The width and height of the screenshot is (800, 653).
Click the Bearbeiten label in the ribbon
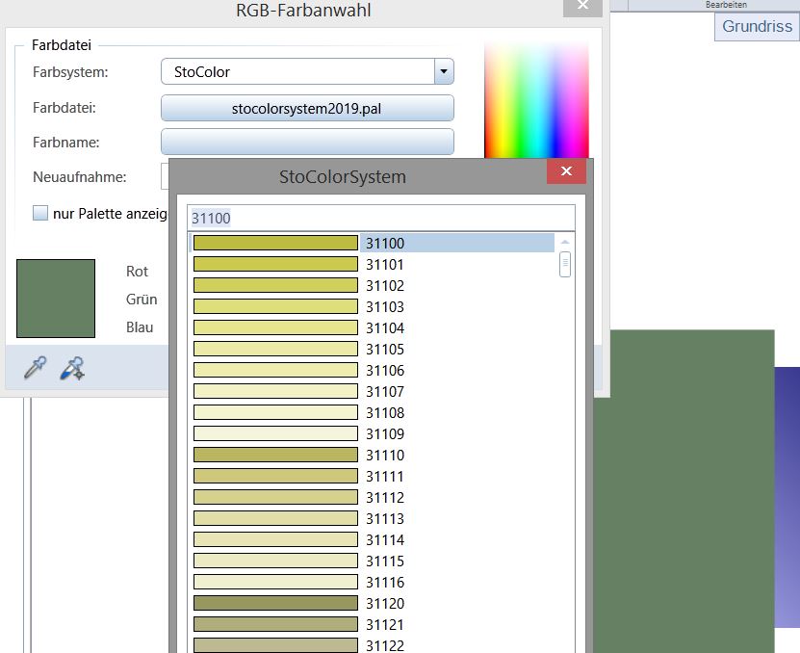[726, 6]
